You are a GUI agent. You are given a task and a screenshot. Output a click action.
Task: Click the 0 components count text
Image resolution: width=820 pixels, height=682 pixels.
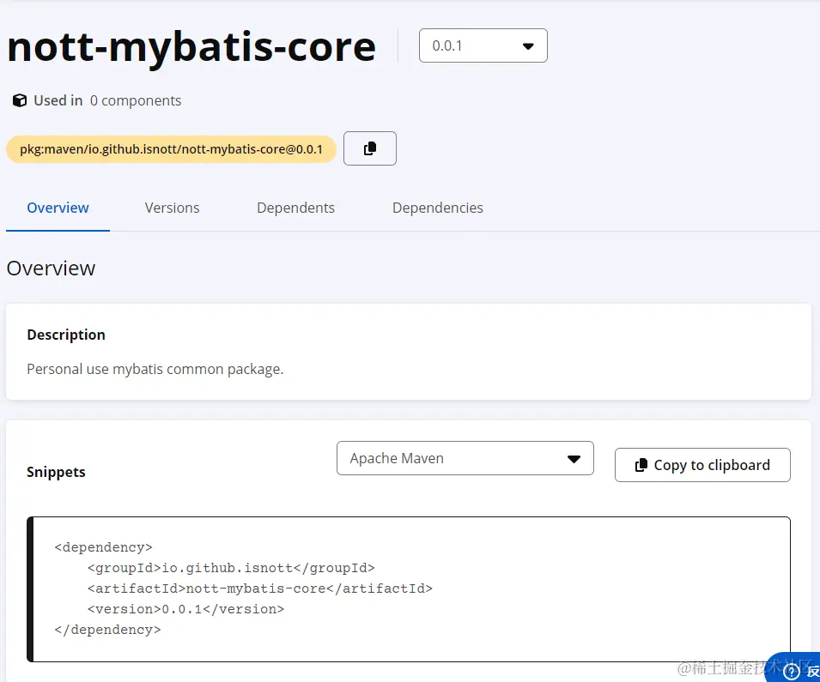click(x=136, y=100)
